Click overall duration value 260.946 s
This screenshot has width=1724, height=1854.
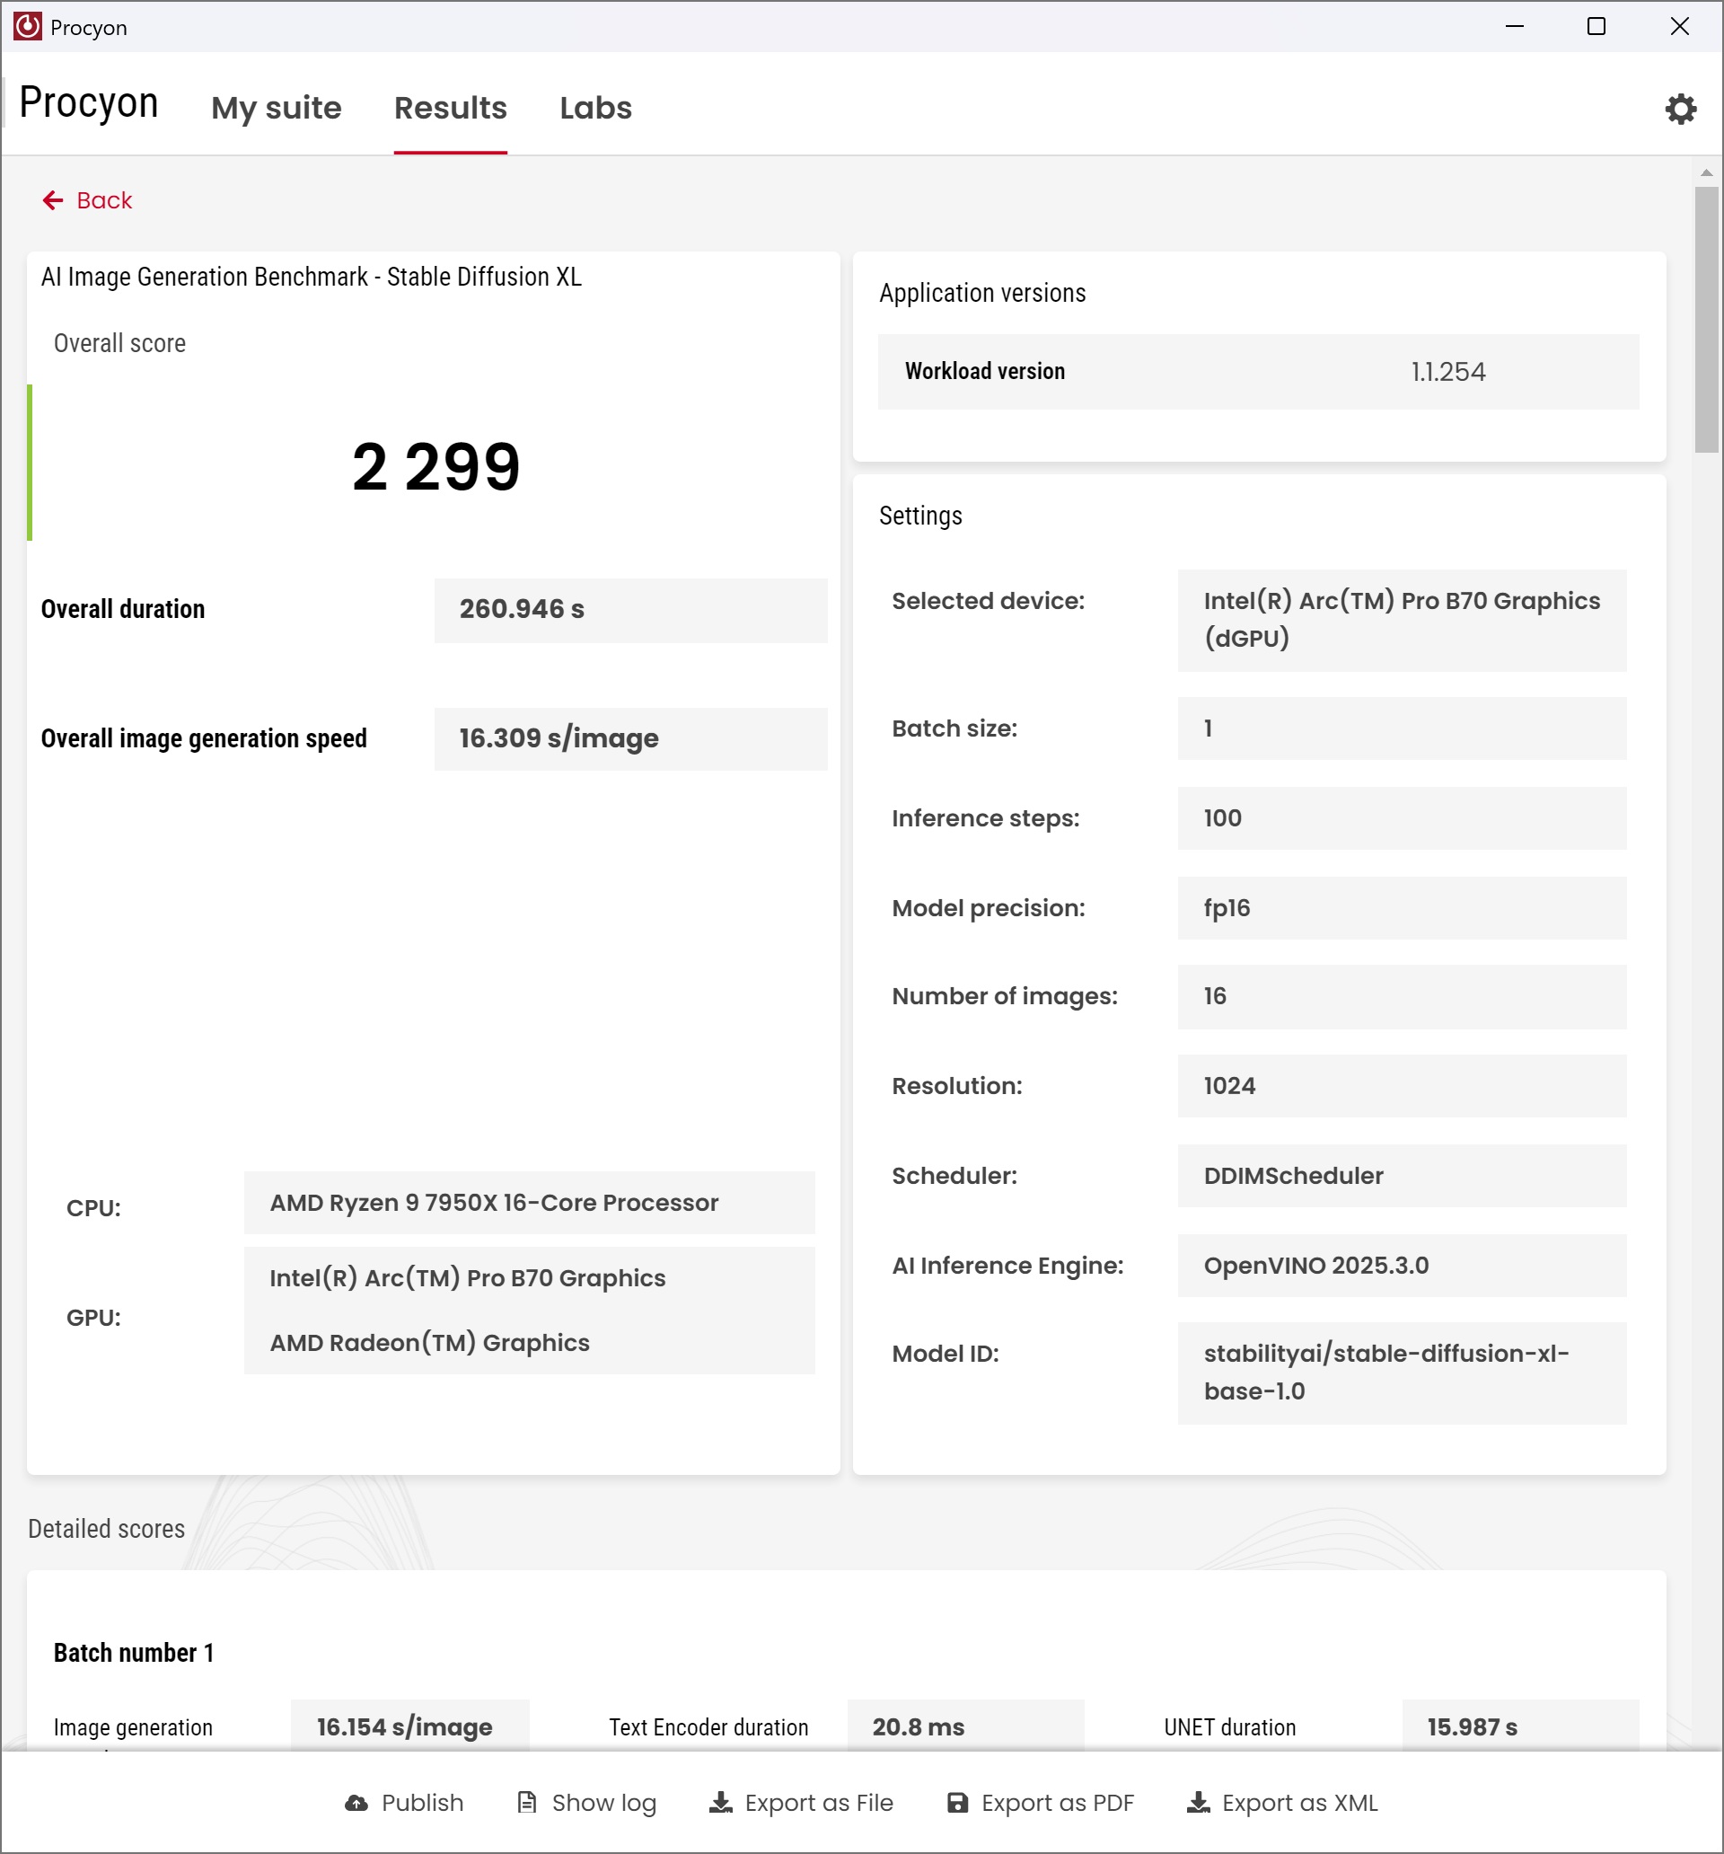tap(630, 610)
